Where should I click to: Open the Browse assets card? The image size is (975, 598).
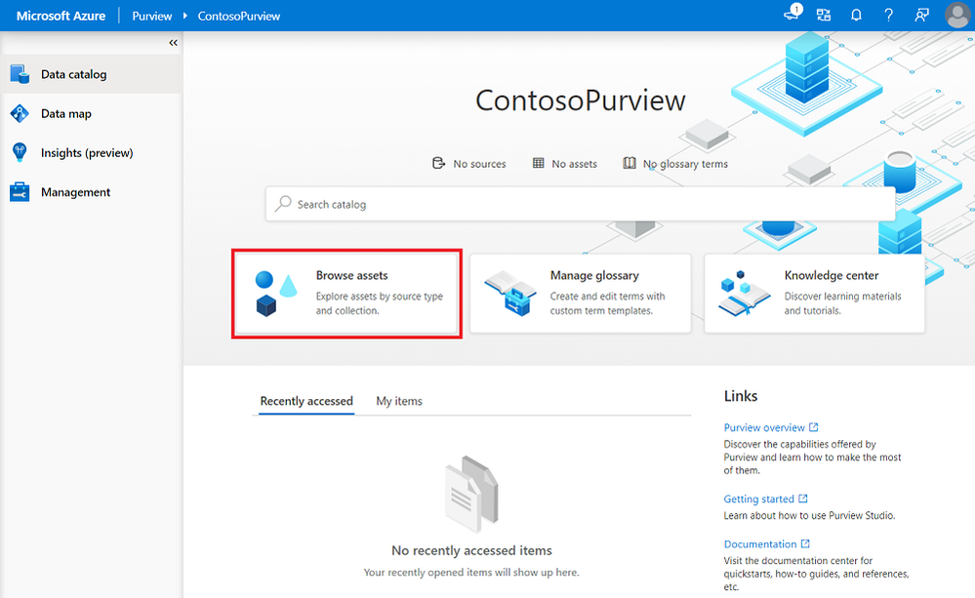click(x=347, y=294)
